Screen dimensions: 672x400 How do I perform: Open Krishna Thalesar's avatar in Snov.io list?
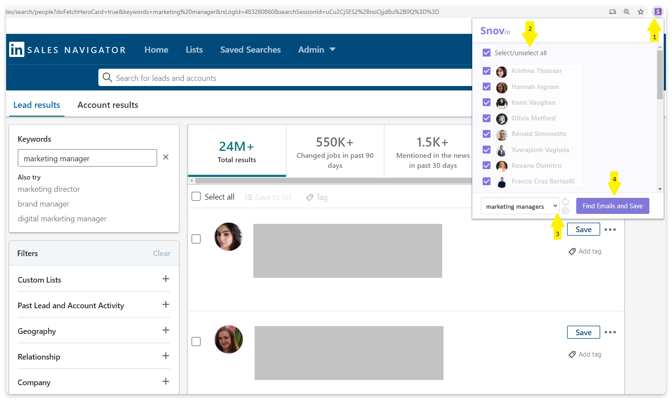click(502, 72)
